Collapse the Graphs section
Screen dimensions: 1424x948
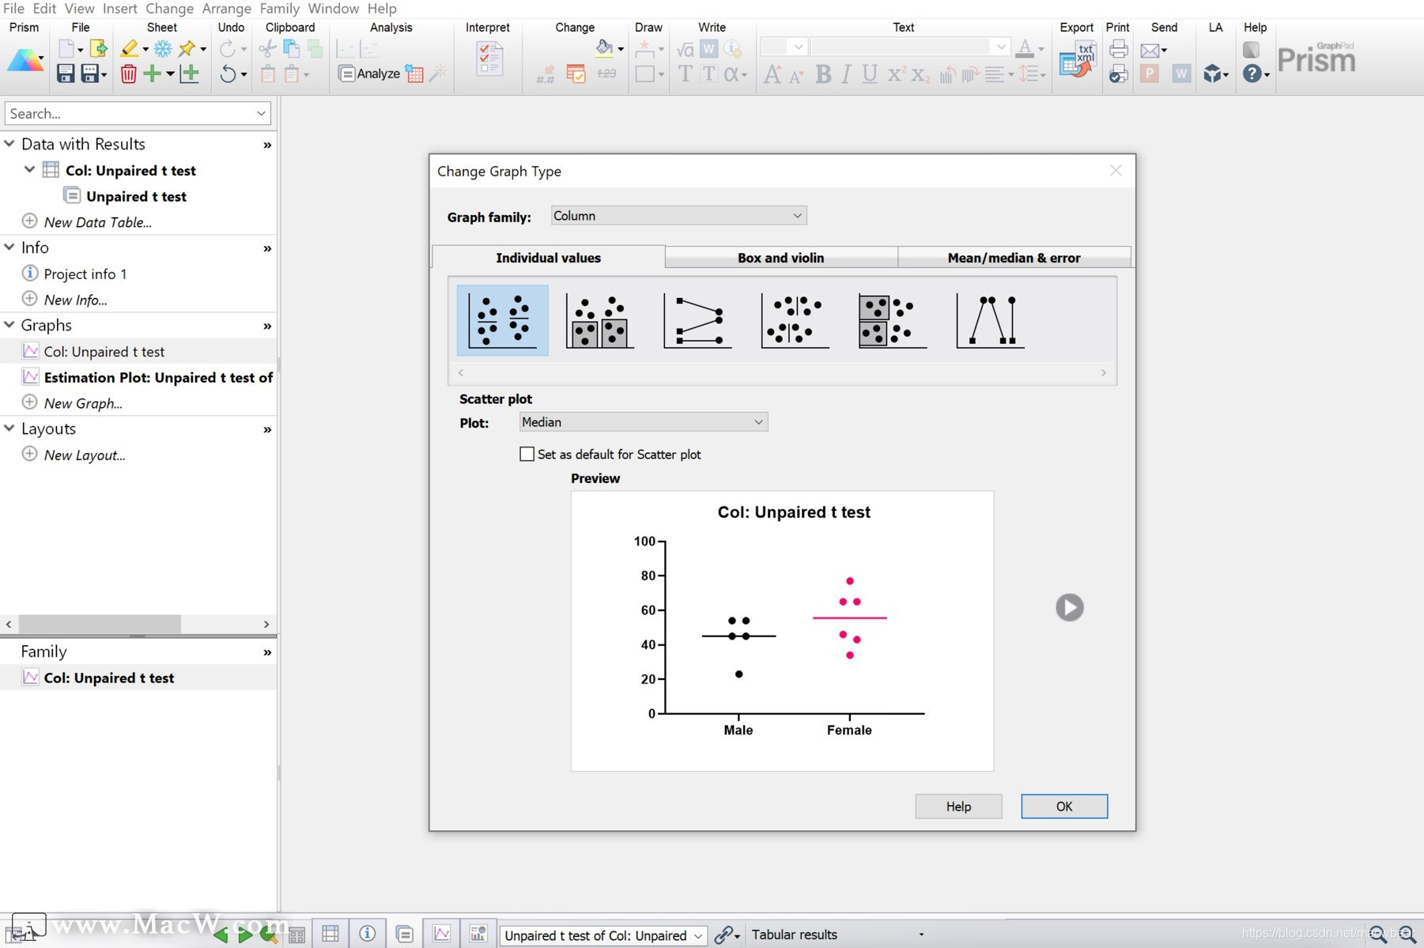9,325
